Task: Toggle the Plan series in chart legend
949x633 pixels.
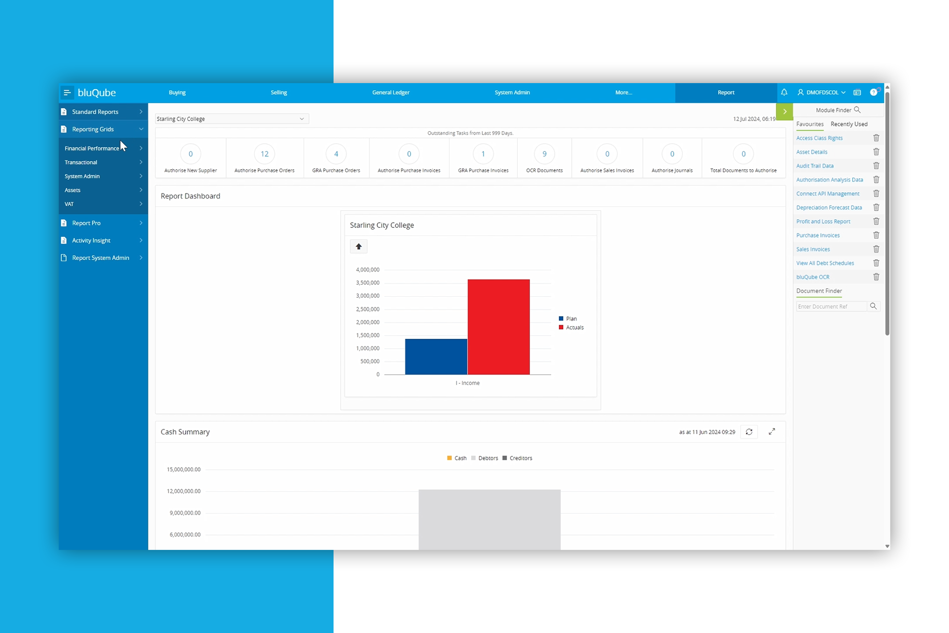Action: pyautogui.click(x=568, y=319)
